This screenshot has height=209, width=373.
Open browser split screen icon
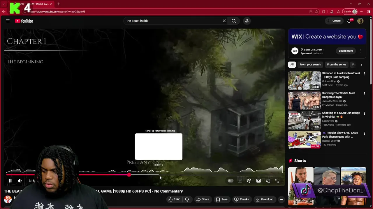(x=311, y=12)
